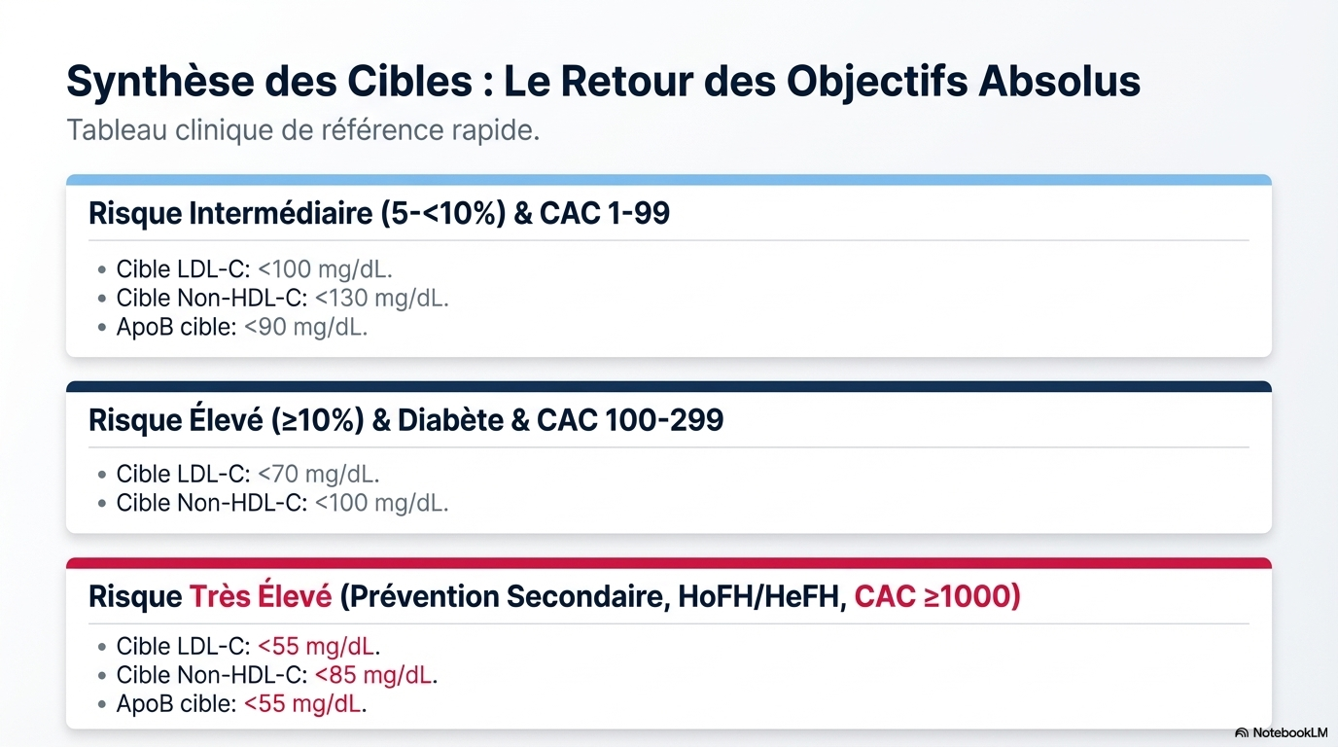Click the 'Cible LDL-C: <100 mg/dL' line
The width and height of the screenshot is (1338, 747).
pyautogui.click(x=254, y=269)
